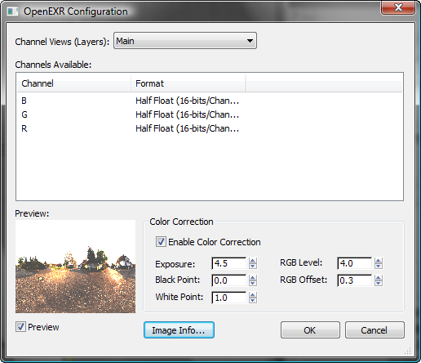
Task: Sort list by Channel column header
Action: click(x=73, y=83)
